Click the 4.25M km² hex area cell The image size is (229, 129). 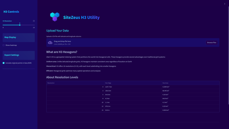(x=190, y=87)
